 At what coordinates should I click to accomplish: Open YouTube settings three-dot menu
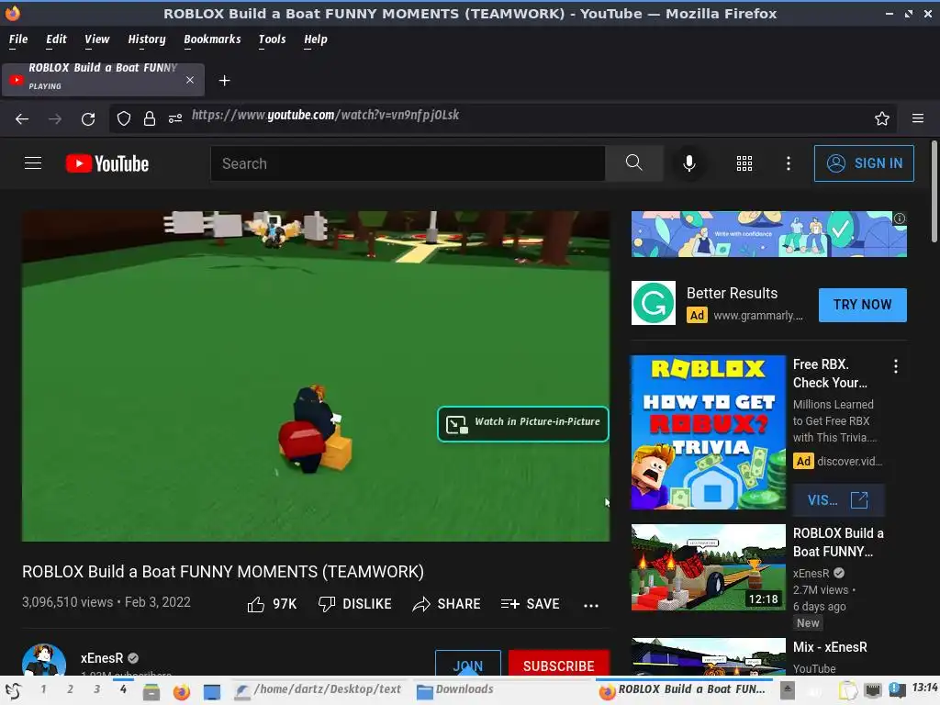coord(789,163)
